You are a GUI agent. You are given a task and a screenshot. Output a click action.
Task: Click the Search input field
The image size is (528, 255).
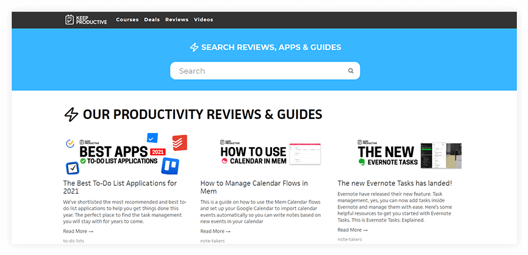(265, 71)
